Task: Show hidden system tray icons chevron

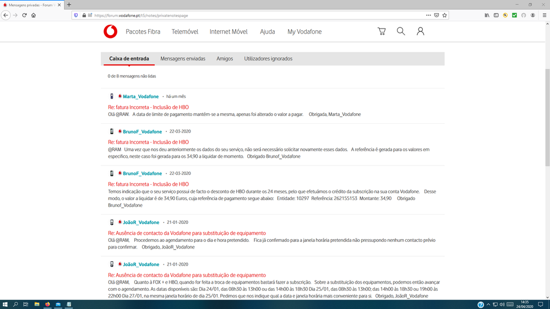Action: pyautogui.click(x=488, y=305)
